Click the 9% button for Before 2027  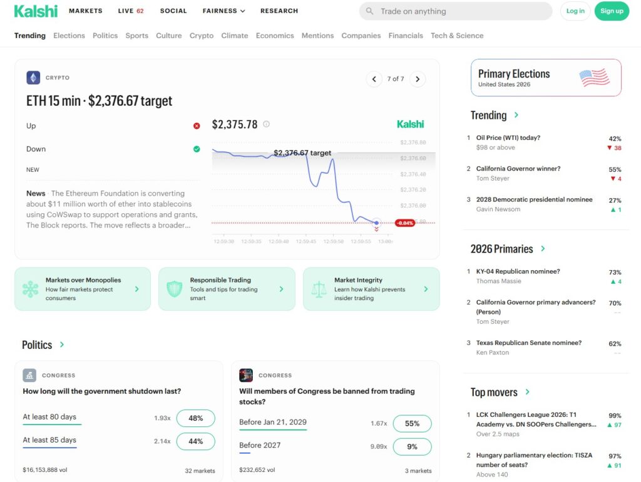click(412, 447)
